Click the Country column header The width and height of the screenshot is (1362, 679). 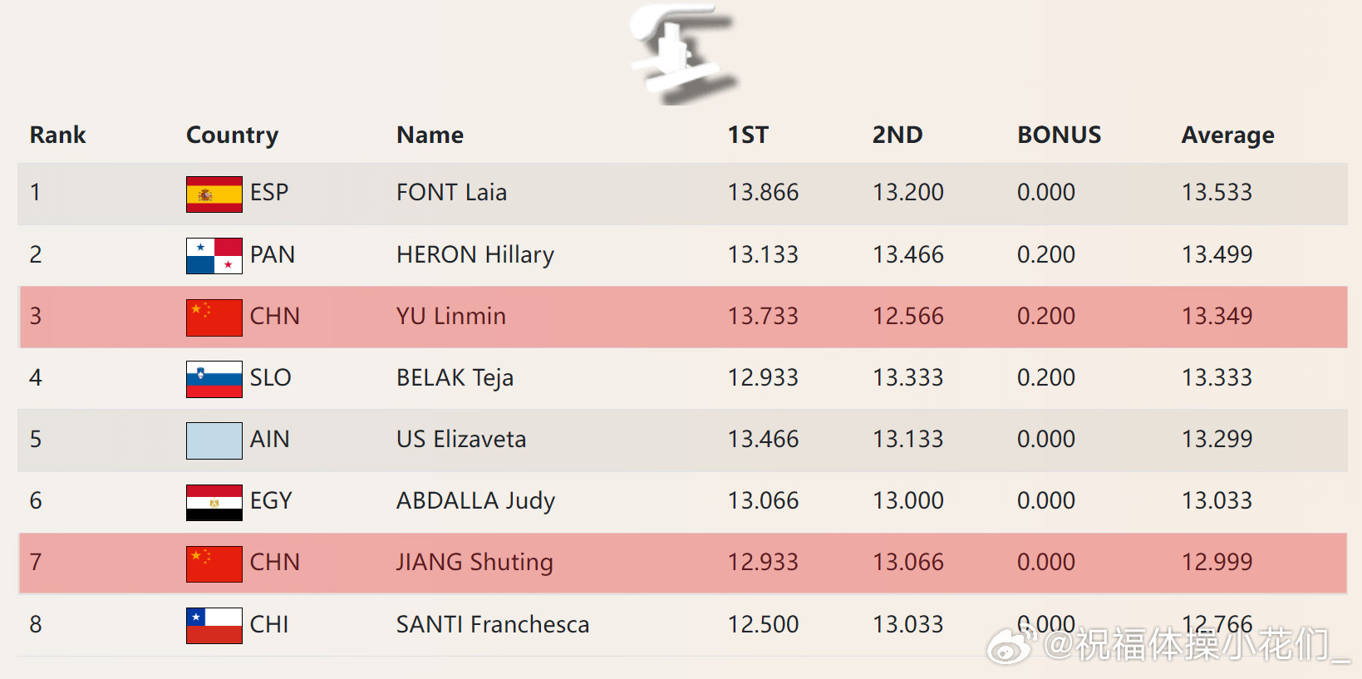coord(232,135)
